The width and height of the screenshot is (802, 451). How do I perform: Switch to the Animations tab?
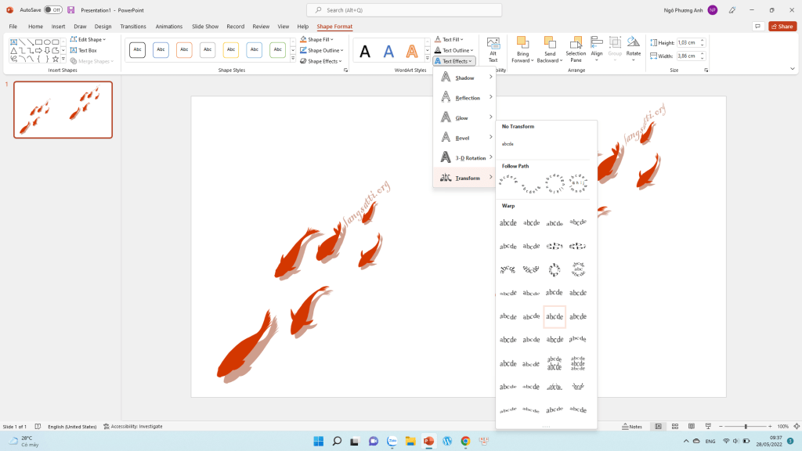pos(169,27)
